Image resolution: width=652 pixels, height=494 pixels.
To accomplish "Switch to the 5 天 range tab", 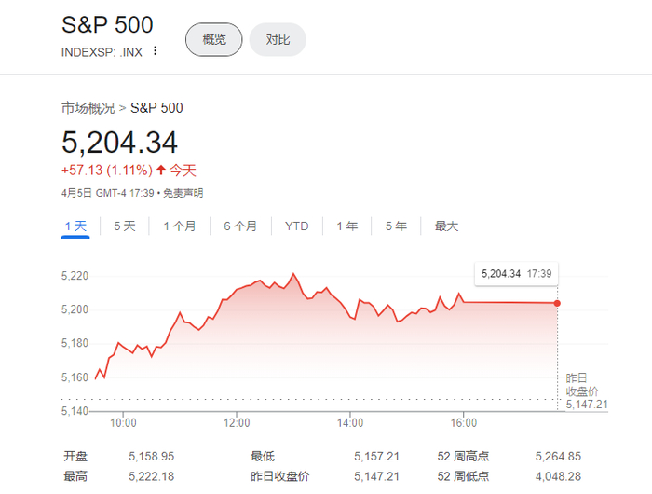I will (124, 226).
